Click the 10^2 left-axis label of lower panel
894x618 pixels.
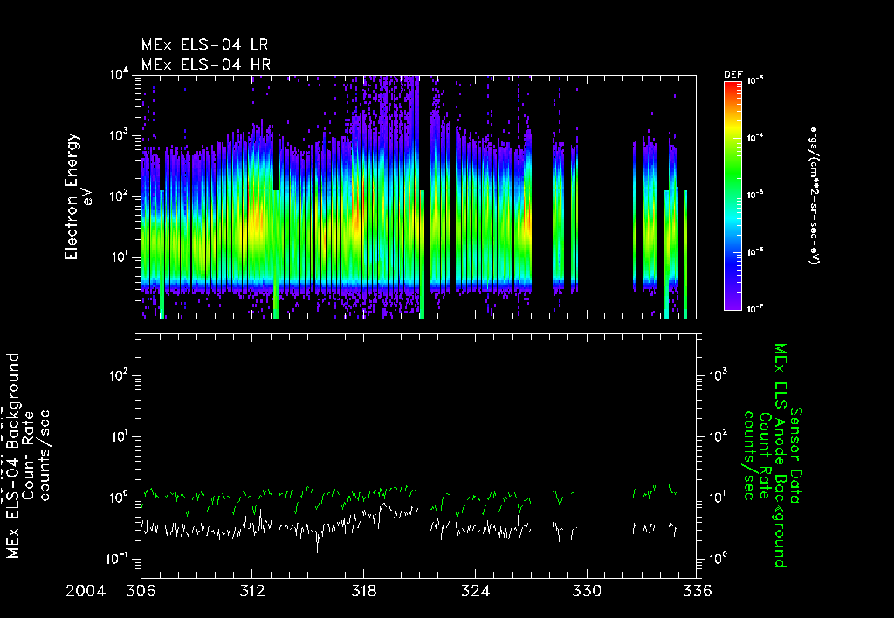pyautogui.click(x=120, y=375)
